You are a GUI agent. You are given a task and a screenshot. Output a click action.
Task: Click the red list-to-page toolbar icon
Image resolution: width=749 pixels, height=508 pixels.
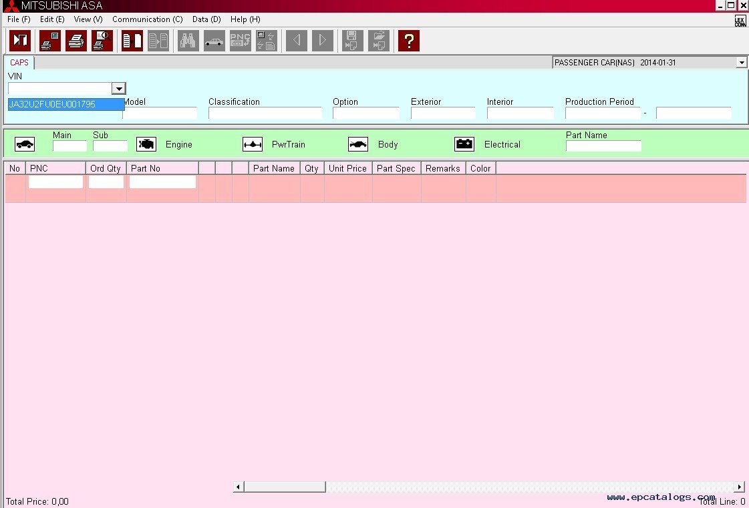[132, 41]
